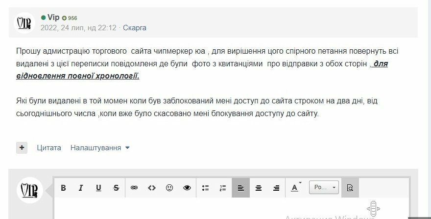431x219 pixels.
Task: Click the Цитата link
Action: pos(49,148)
